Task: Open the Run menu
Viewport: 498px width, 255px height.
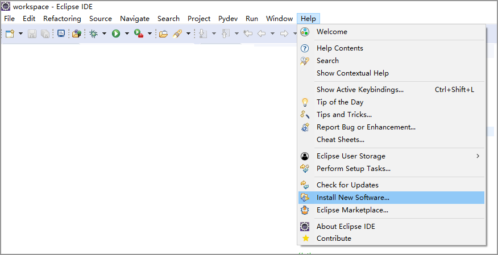Action: click(252, 19)
